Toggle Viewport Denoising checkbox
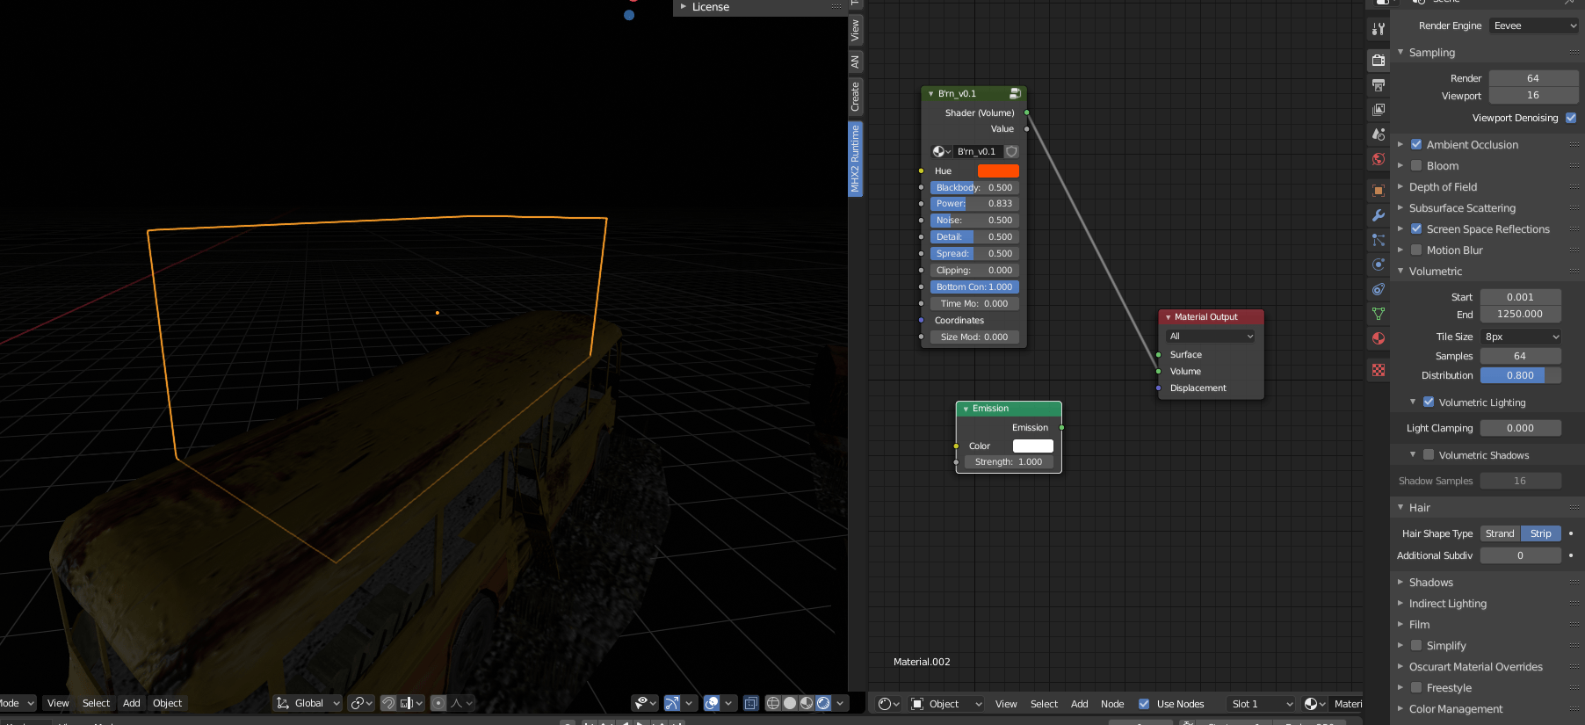 click(x=1571, y=118)
